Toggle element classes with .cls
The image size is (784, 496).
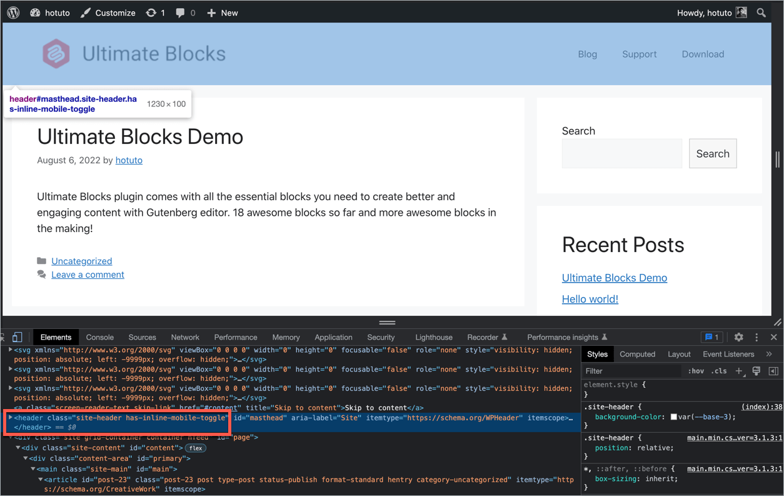coord(718,370)
